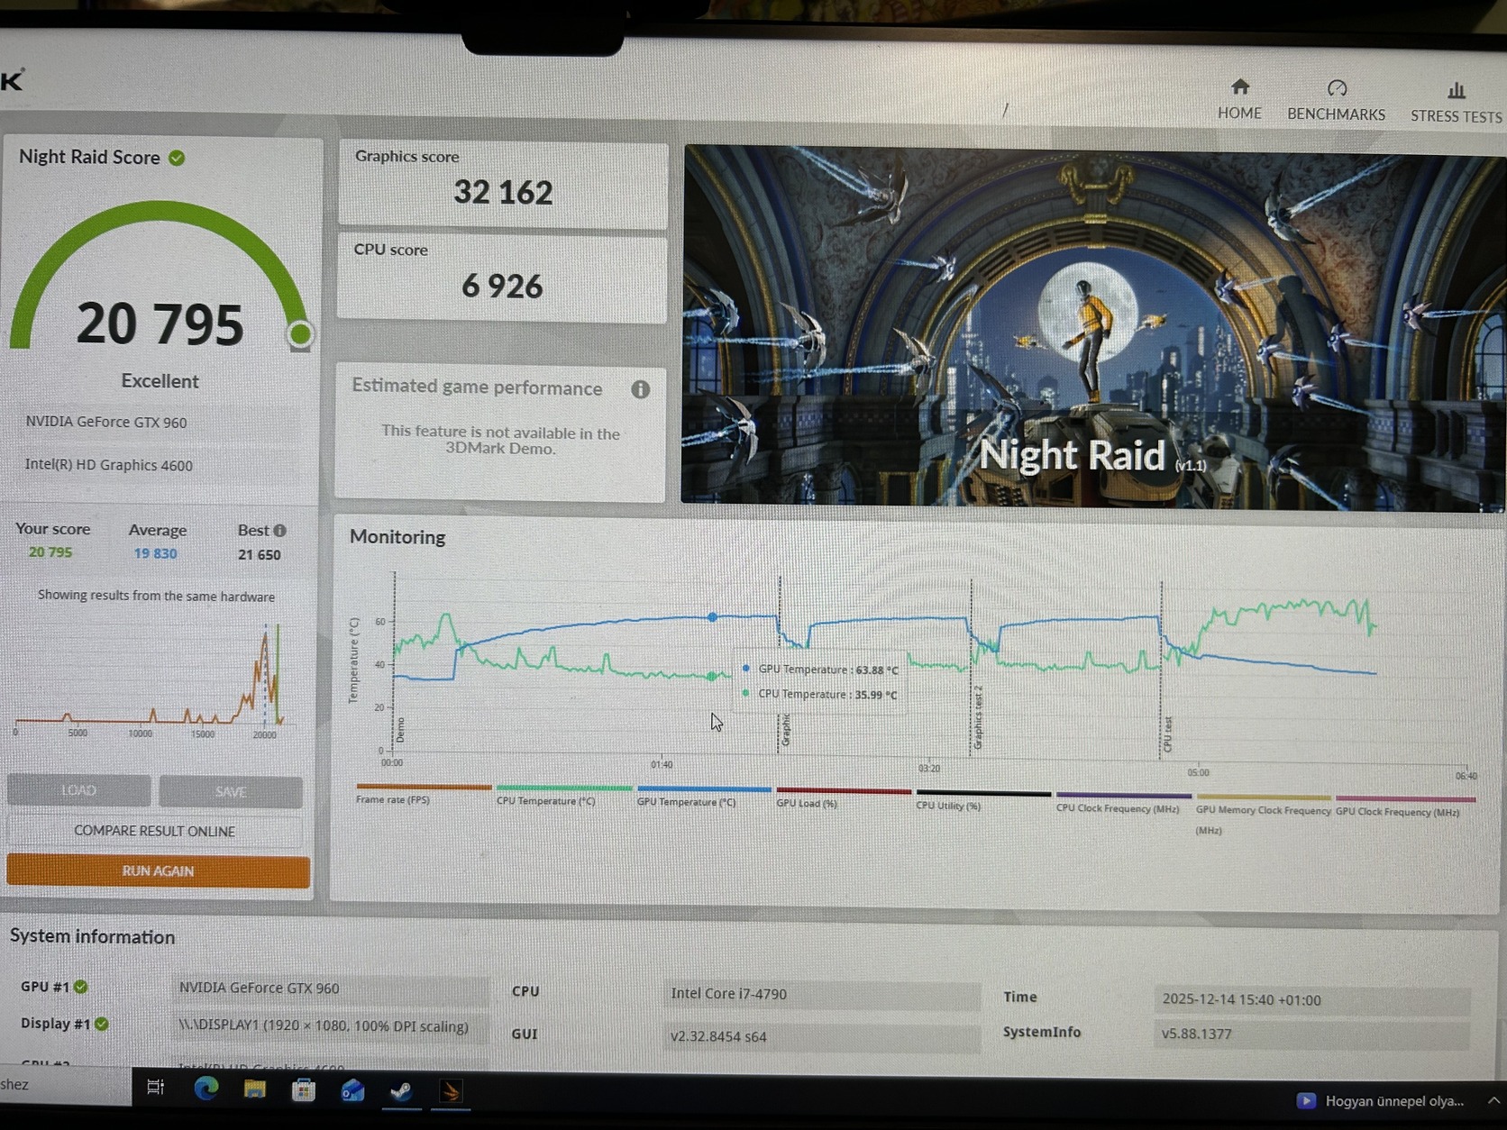Click the GPU #1 field "NVIDIA GeForce GTX 960"

pos(331,989)
